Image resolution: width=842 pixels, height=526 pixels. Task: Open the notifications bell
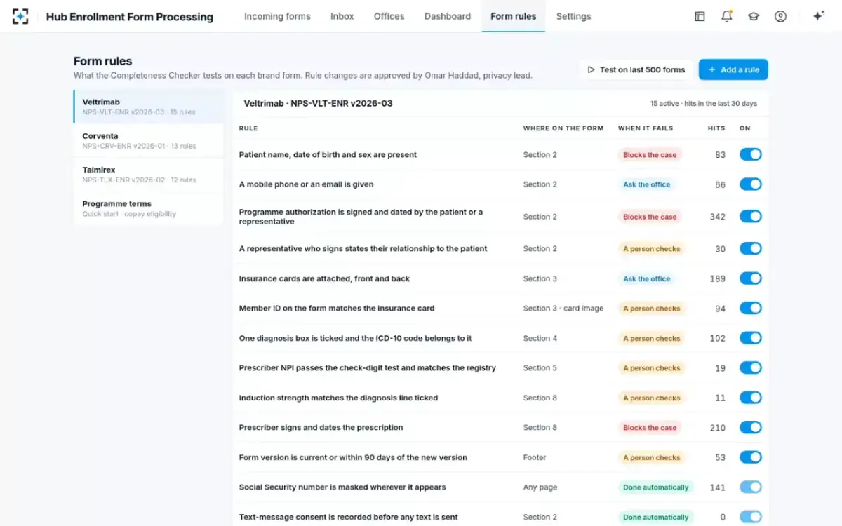point(727,16)
